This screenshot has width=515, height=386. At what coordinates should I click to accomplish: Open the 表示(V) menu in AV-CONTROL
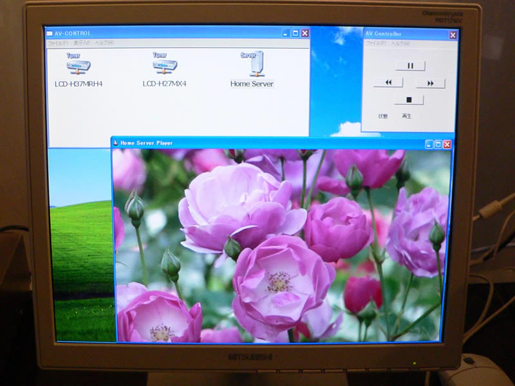[81, 43]
